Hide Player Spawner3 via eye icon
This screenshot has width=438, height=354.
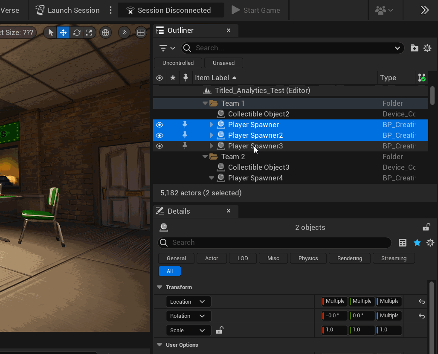tap(160, 146)
